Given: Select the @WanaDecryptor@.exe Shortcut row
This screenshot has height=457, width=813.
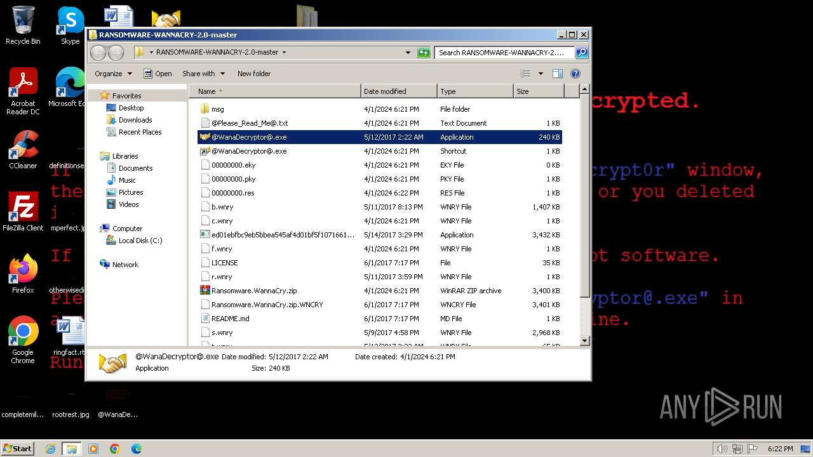Looking at the screenshot, I should (x=380, y=151).
